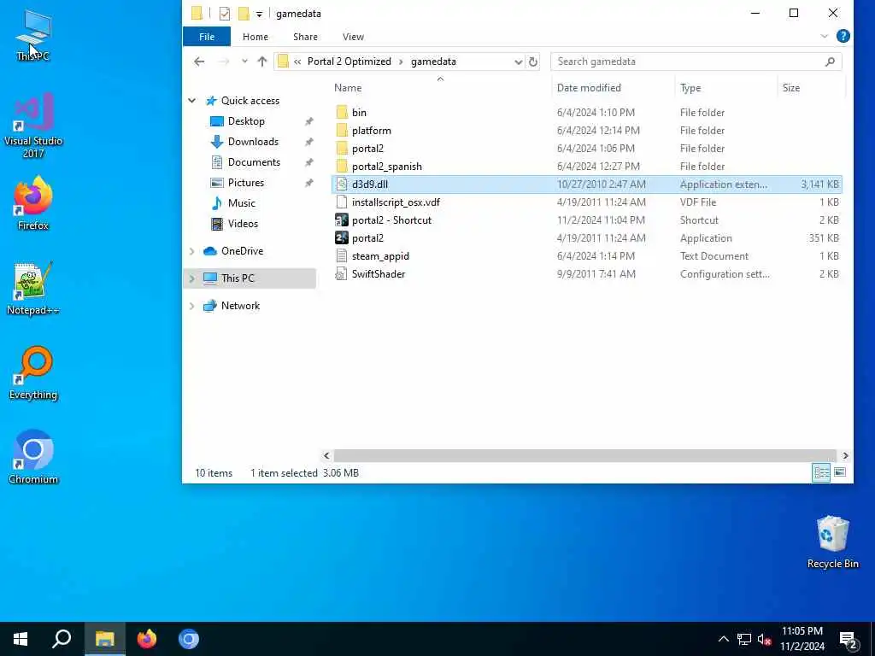Screen dimensions: 875x656
Task: Expand the OneDrive tree node
Action: point(192,251)
